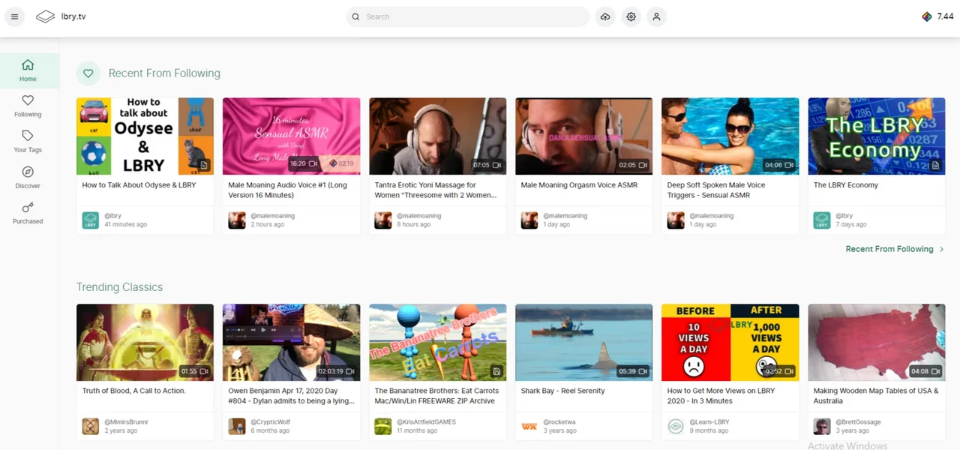Click title How to Talk About Odysee & LBRY

[139, 185]
